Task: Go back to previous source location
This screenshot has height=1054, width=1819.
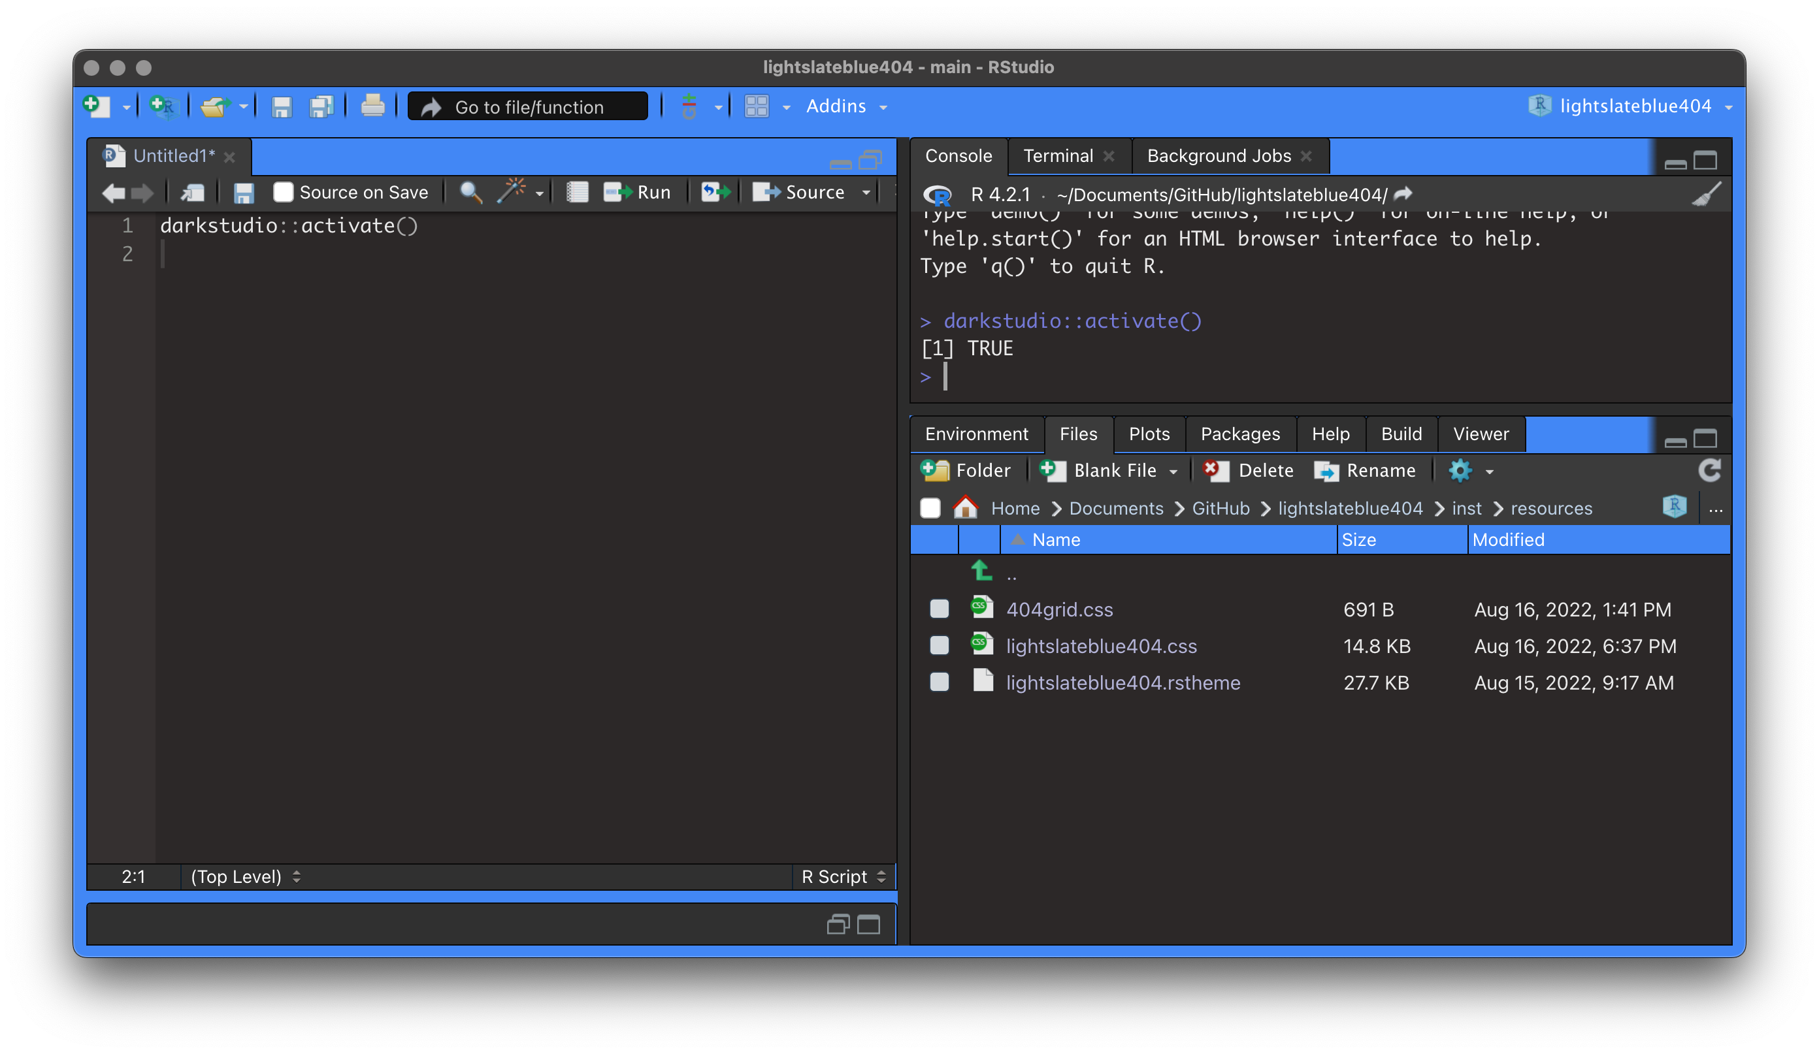Action: click(113, 193)
